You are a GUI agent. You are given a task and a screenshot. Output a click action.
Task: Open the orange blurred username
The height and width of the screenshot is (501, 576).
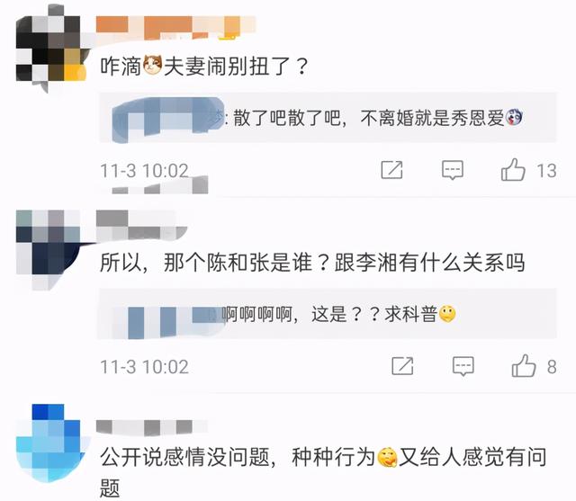(x=175, y=28)
